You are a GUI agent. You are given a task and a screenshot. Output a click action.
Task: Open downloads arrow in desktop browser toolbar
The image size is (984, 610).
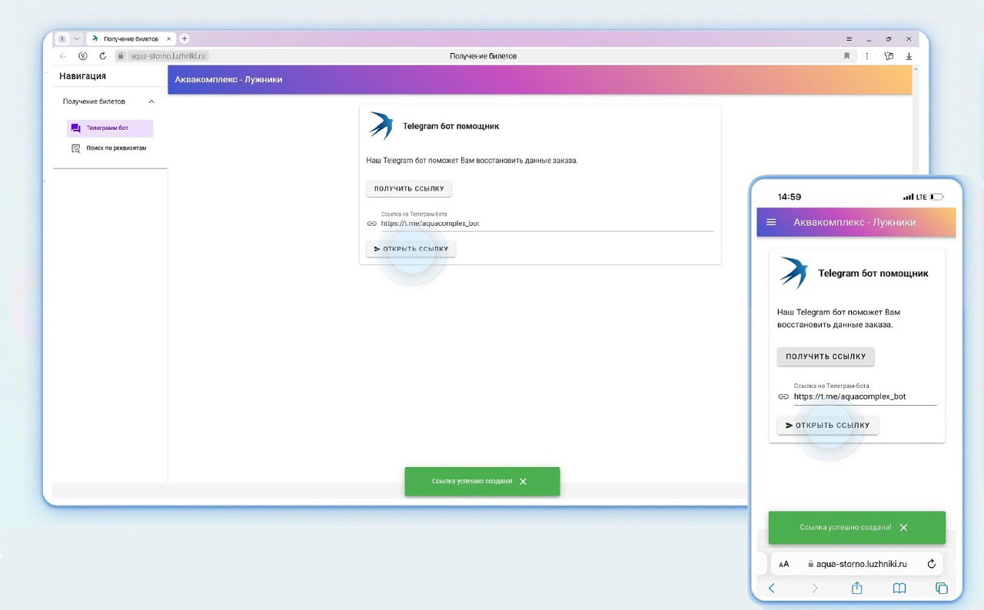[909, 56]
